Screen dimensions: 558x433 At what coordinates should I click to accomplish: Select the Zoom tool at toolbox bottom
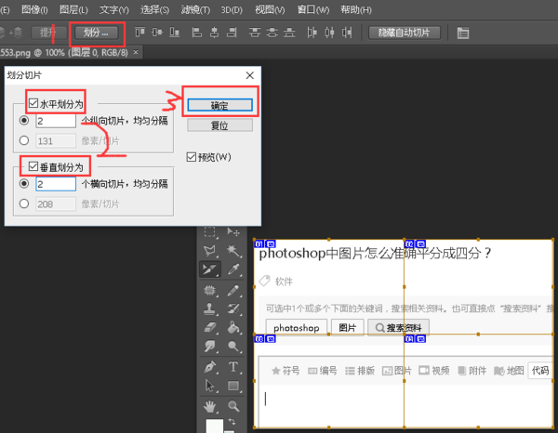(x=233, y=406)
